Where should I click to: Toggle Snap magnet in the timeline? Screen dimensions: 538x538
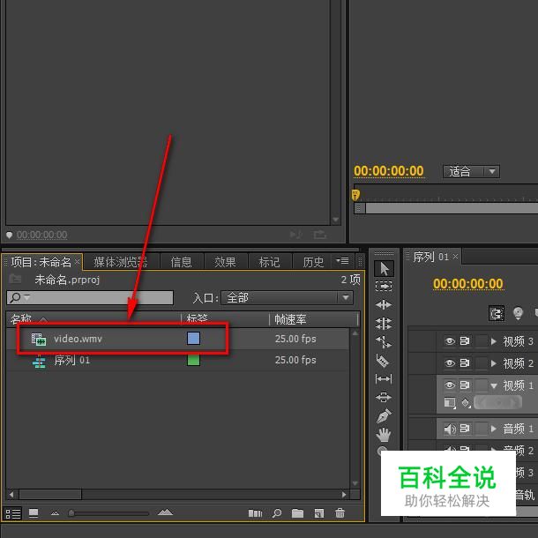click(497, 313)
